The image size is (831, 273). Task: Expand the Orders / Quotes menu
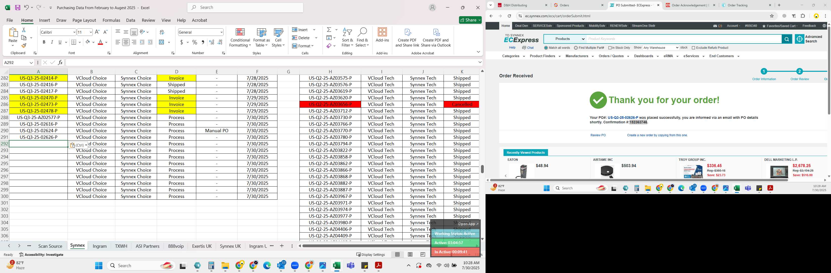pos(614,56)
